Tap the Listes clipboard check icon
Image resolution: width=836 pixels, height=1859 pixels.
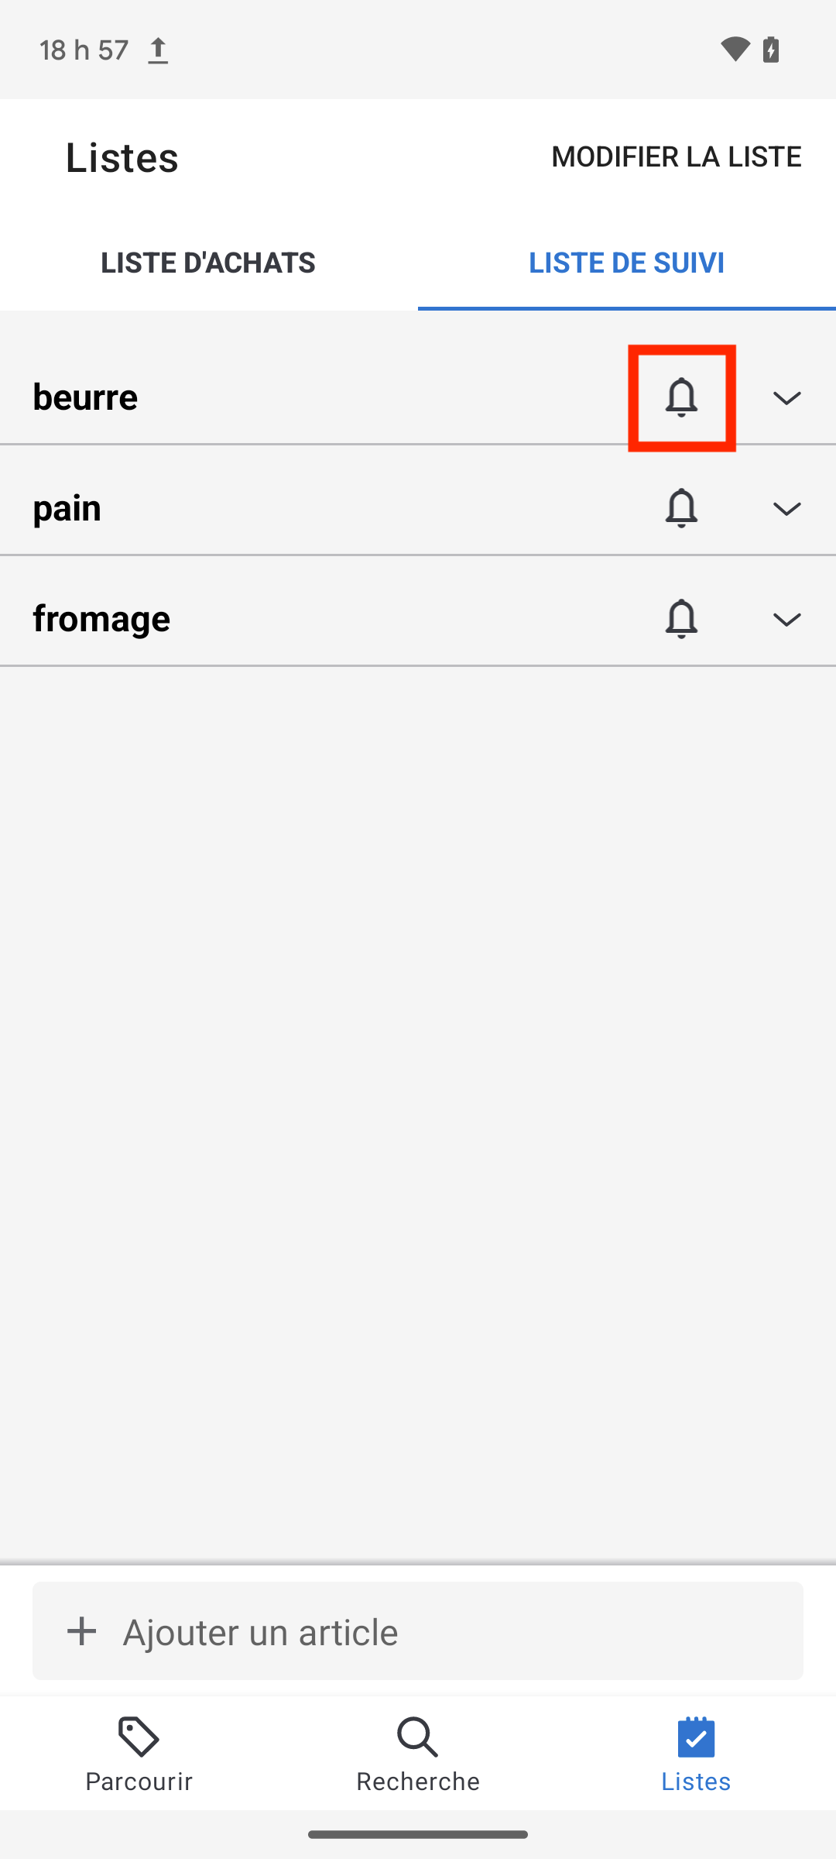[x=696, y=1737]
